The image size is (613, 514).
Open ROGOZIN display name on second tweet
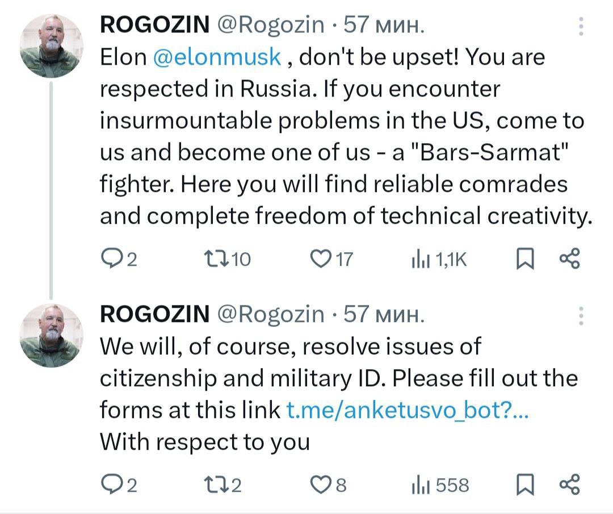(x=154, y=314)
